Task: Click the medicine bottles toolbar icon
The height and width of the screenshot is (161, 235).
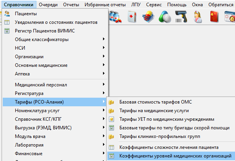Action: (x=115, y=17)
